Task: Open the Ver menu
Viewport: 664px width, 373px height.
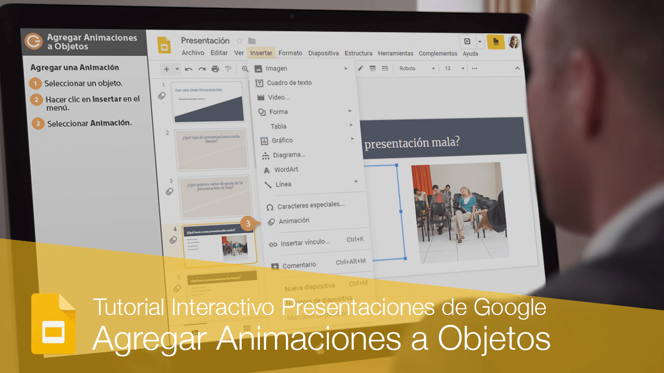Action: tap(239, 53)
